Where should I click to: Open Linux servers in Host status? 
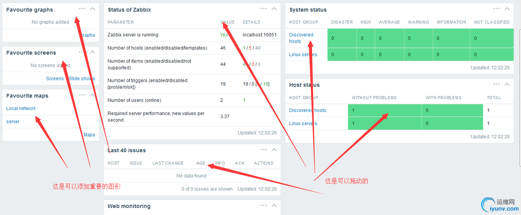pos(303,124)
